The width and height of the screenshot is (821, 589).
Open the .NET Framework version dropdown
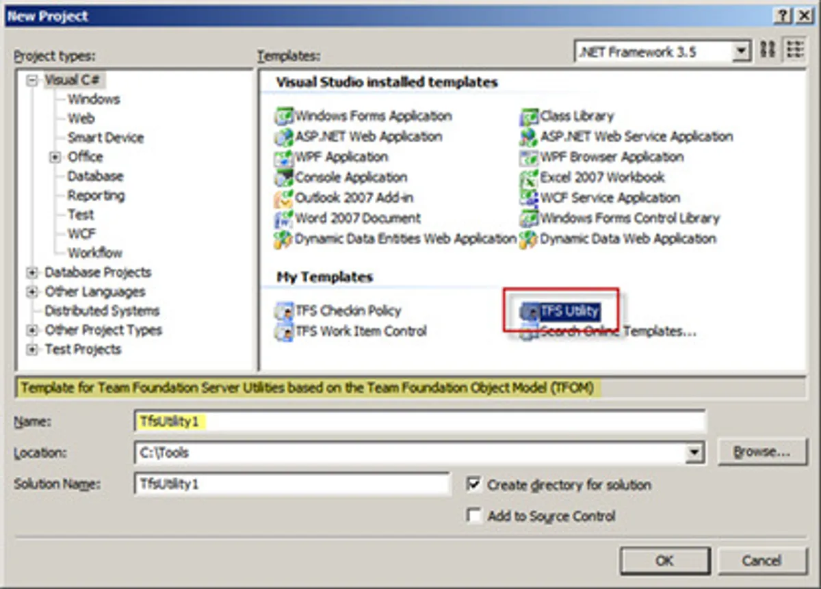tap(741, 51)
